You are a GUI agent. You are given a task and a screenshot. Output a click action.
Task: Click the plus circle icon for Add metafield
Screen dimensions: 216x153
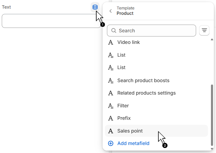point(111,144)
